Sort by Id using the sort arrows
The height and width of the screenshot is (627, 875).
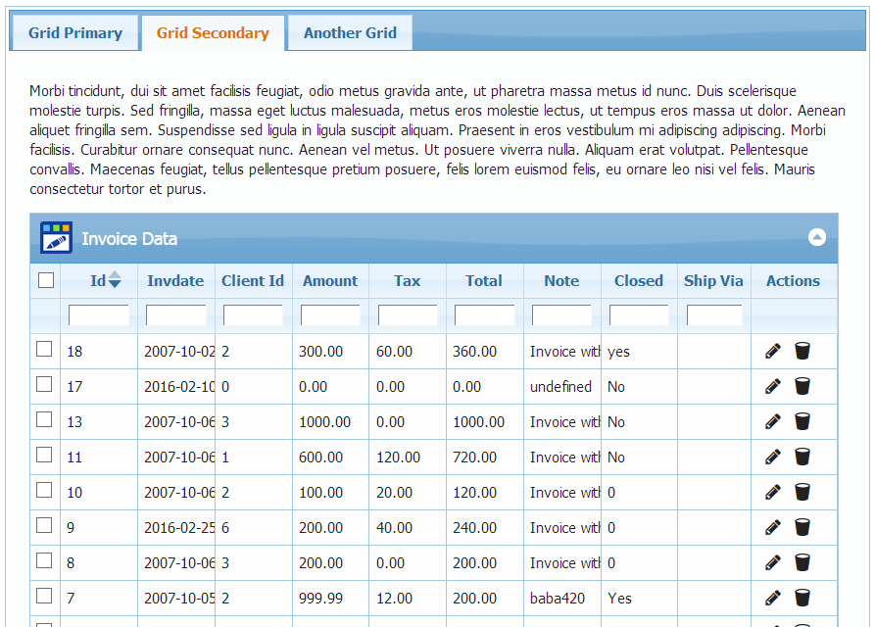tap(115, 281)
